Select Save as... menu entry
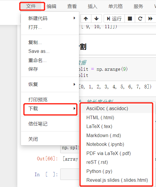 tap(50, 51)
